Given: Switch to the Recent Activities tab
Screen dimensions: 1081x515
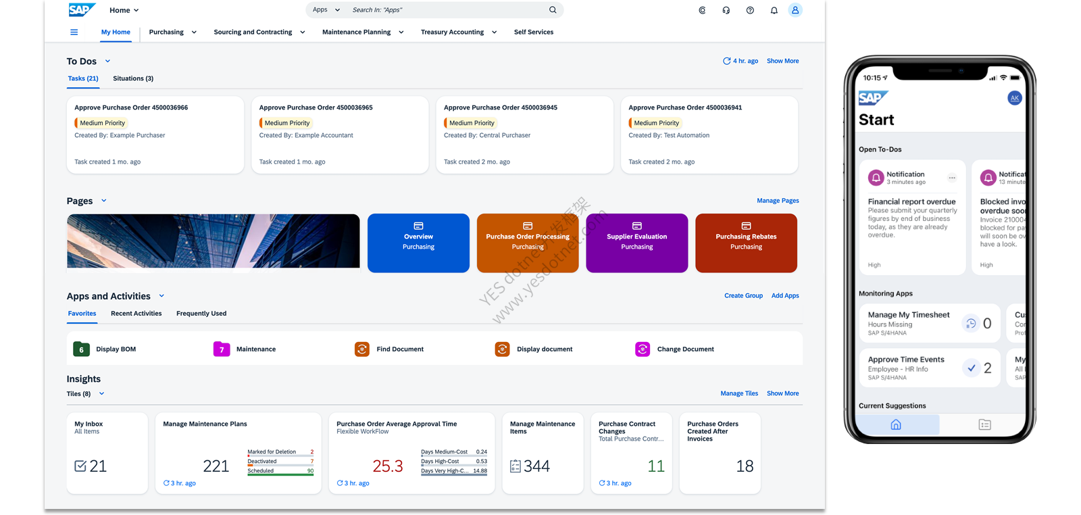Looking at the screenshot, I should (136, 314).
